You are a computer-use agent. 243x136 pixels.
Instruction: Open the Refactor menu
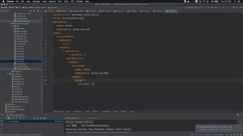tap(52, 2)
